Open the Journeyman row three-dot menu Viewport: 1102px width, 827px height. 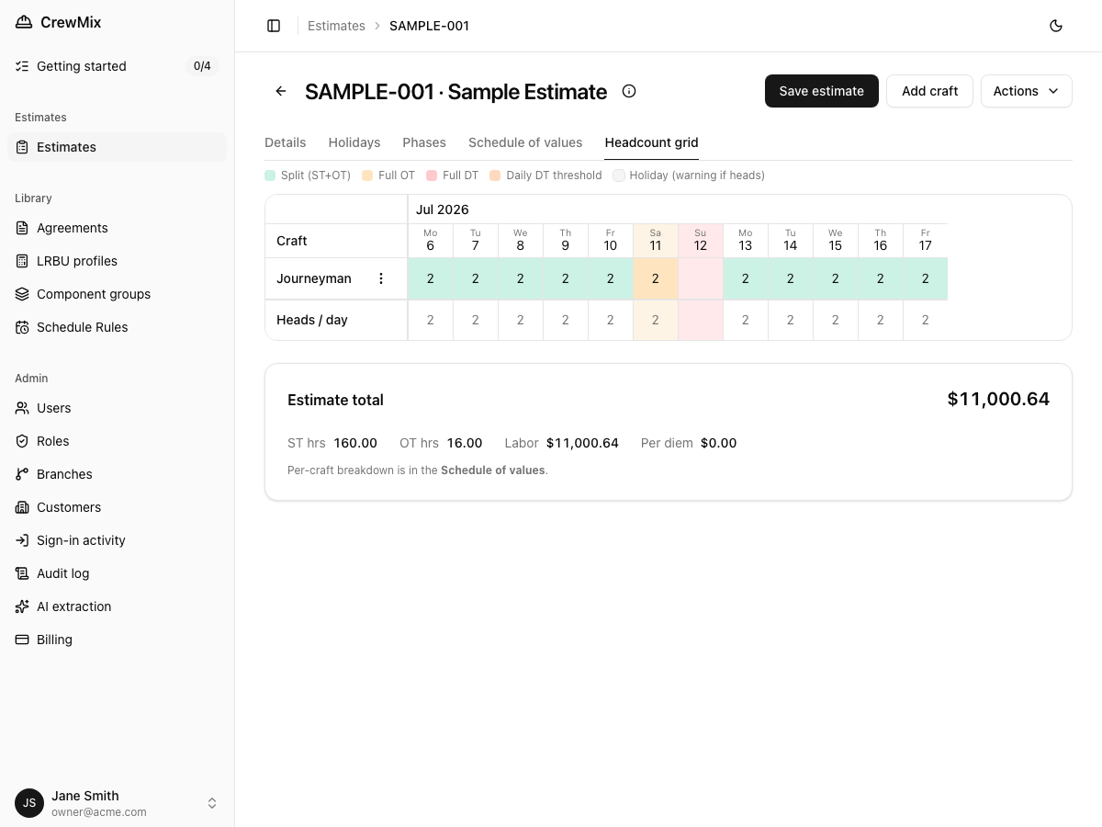[381, 278]
